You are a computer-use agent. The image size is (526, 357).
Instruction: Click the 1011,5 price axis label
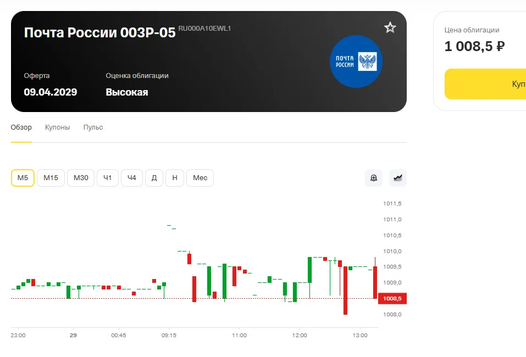point(392,203)
